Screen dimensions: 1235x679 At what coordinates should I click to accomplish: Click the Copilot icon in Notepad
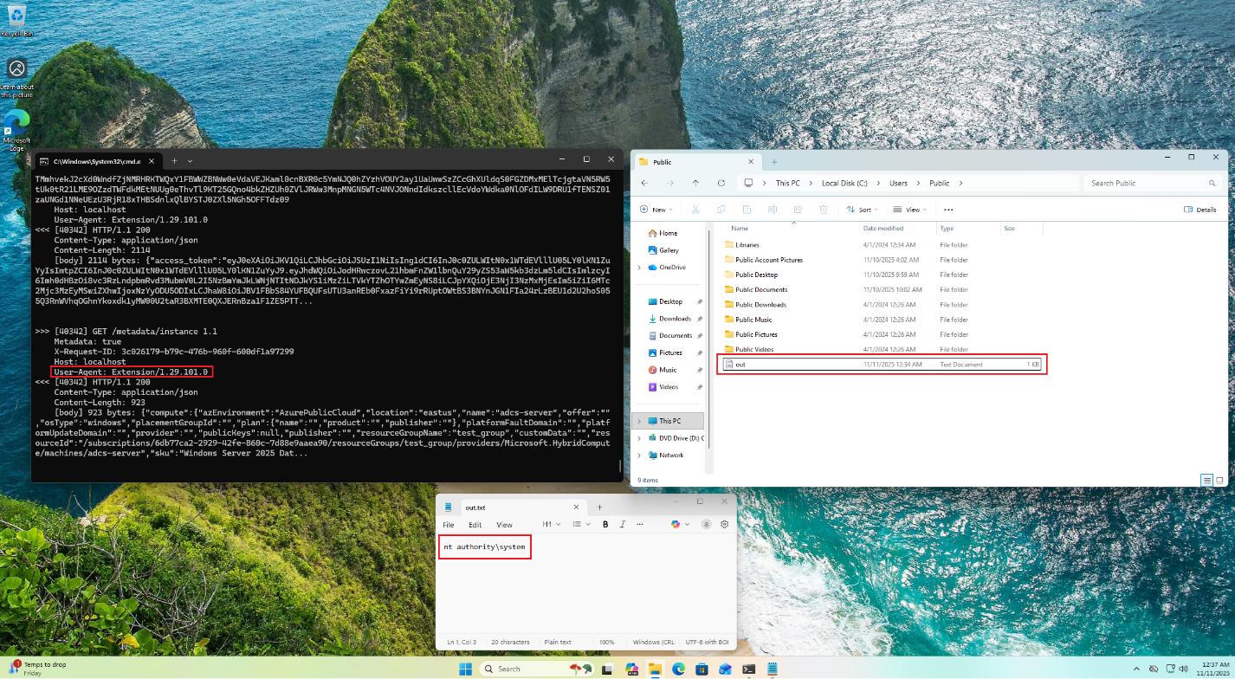pos(676,524)
